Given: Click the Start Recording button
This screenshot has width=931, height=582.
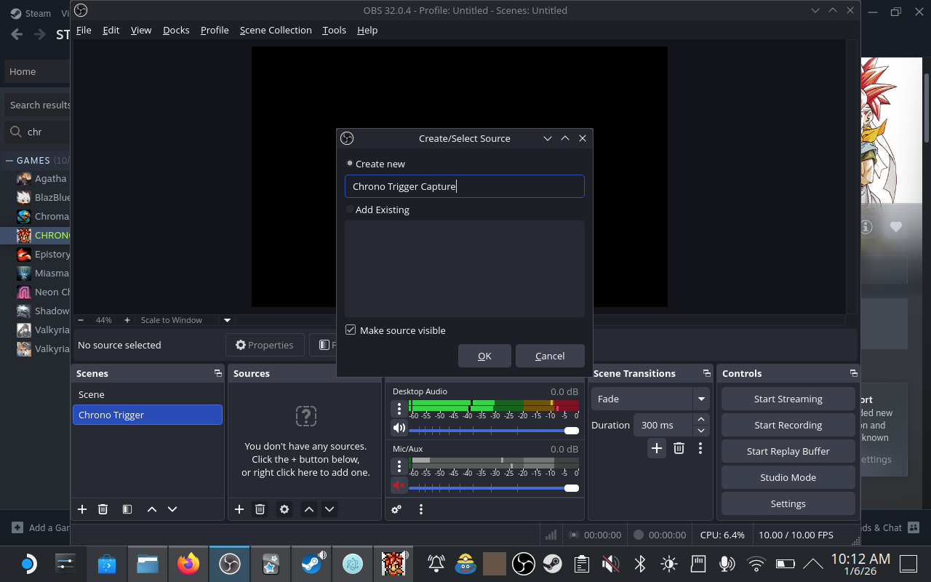Looking at the screenshot, I should pos(788,425).
